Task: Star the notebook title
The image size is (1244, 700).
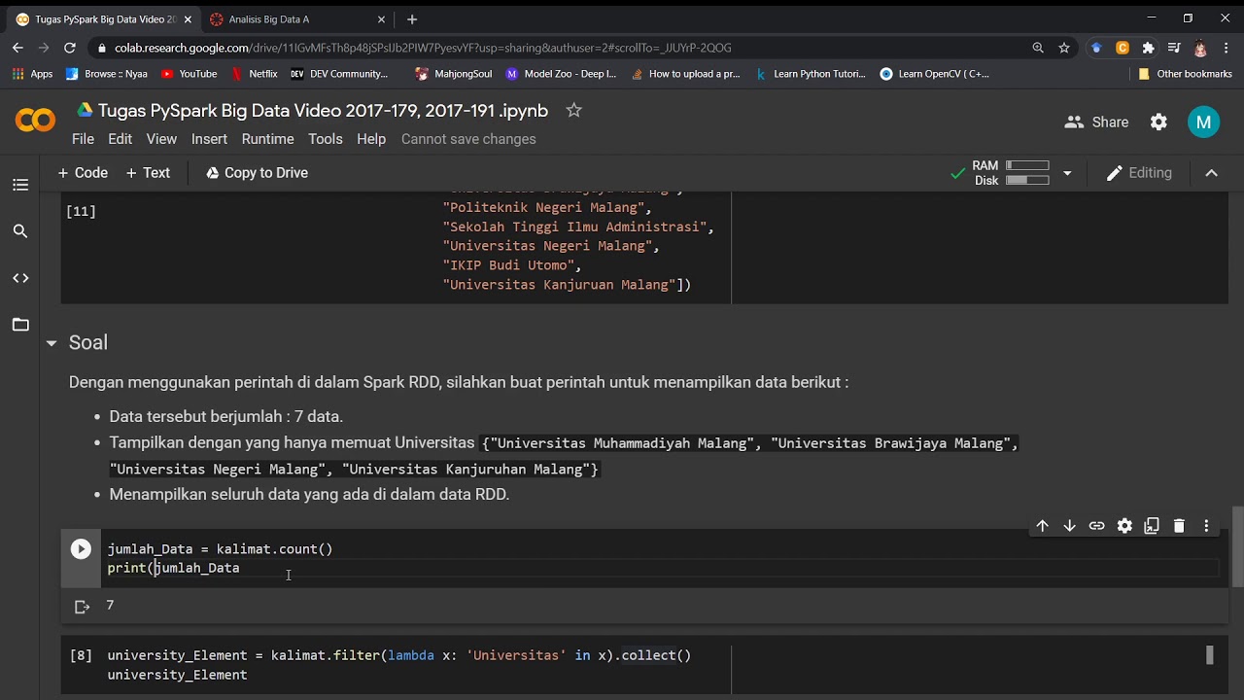Action: (574, 111)
